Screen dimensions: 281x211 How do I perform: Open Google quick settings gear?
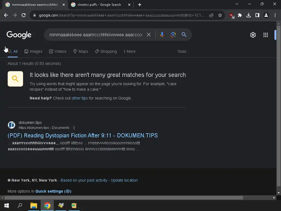pyautogui.click(x=253, y=35)
